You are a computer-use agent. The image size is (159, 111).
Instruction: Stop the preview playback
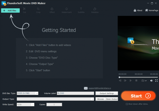click(x=136, y=81)
